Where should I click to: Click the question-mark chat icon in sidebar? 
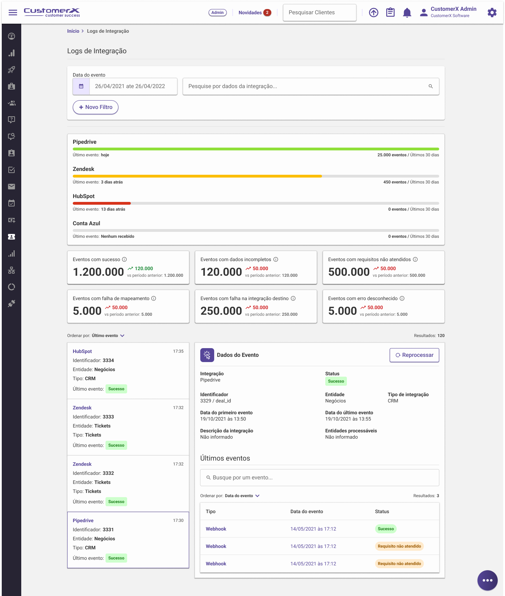[x=11, y=120]
